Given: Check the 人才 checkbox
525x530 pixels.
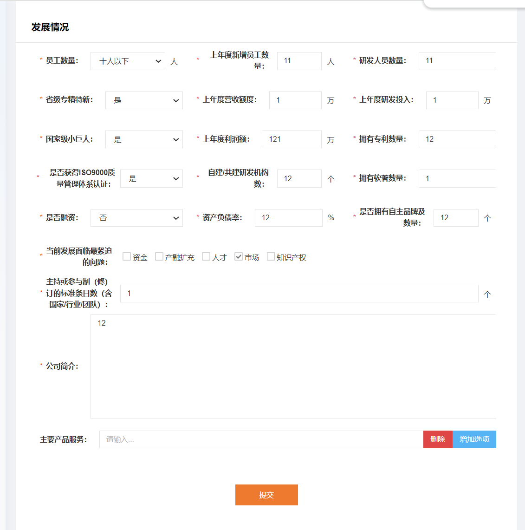Looking at the screenshot, I should coord(206,256).
